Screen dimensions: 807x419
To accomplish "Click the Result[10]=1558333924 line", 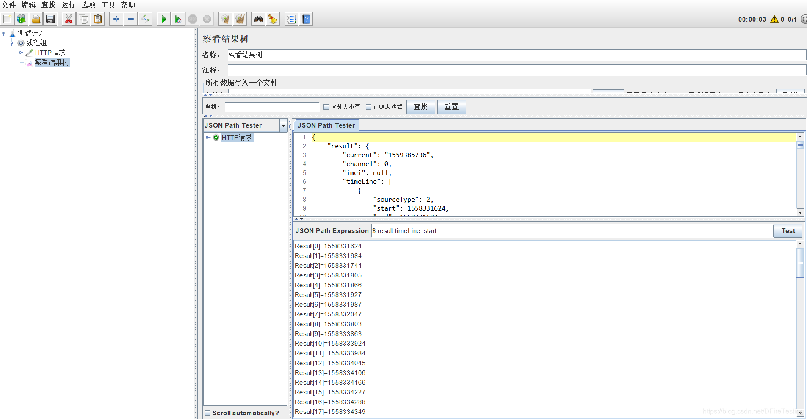I will click(330, 344).
